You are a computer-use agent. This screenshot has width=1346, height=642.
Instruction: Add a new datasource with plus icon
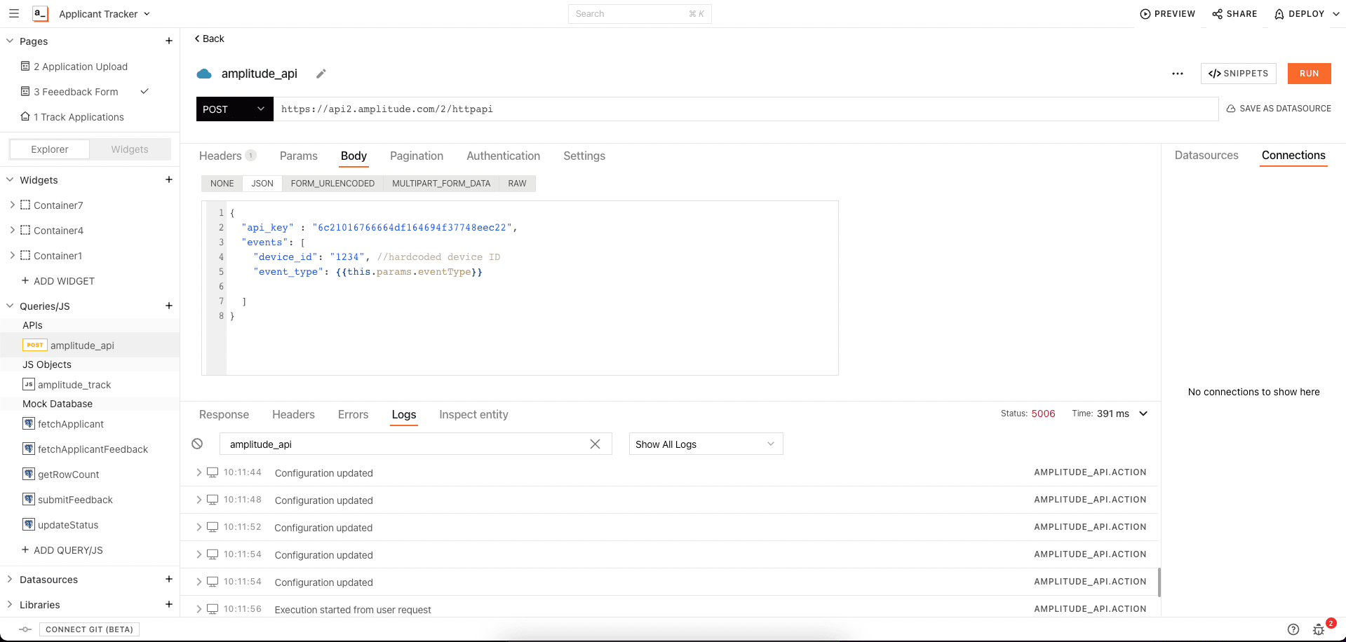[169, 580]
